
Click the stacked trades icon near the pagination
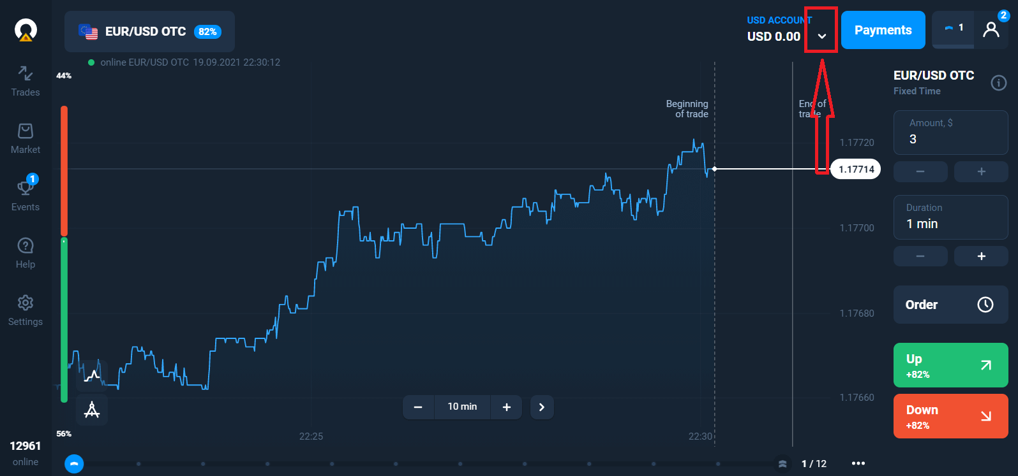pos(783,464)
